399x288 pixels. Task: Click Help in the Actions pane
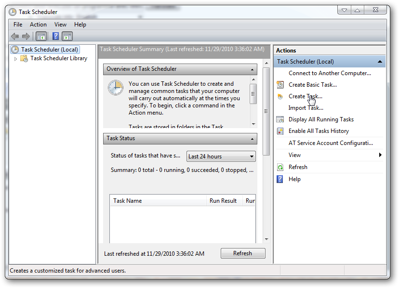pyautogui.click(x=294, y=179)
